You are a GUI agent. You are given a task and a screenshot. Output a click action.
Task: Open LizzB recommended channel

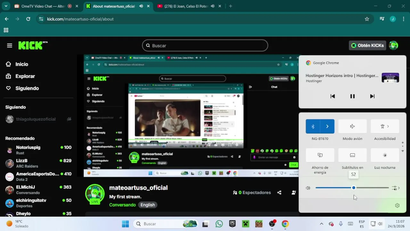click(38, 163)
